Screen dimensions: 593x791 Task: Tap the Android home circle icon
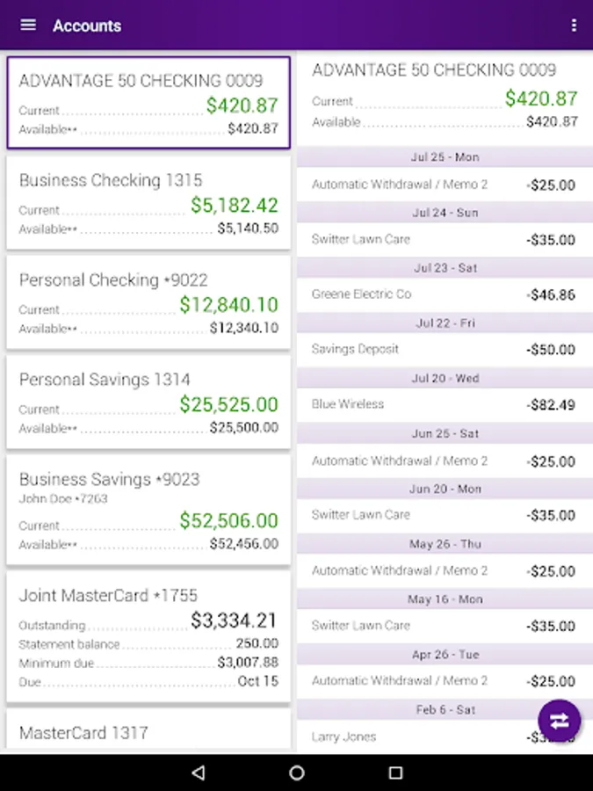pyautogui.click(x=297, y=773)
